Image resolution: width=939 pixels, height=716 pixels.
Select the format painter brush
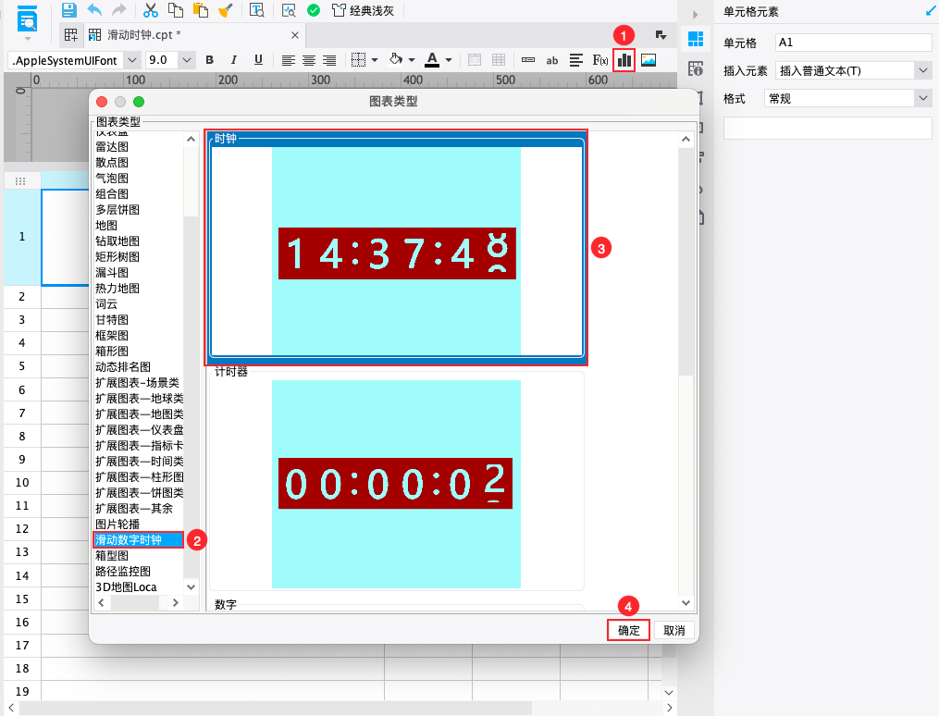point(226,10)
